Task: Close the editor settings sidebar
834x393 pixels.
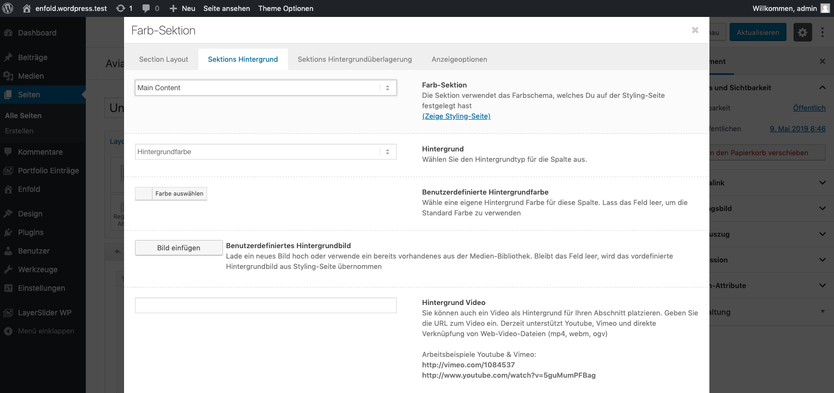Action: (823, 62)
